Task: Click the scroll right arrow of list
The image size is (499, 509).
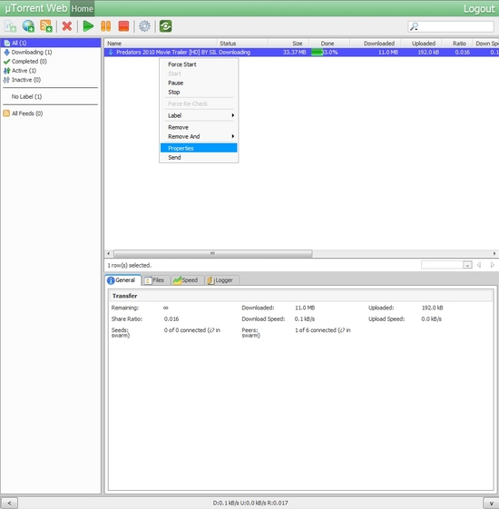Action: click(x=494, y=253)
